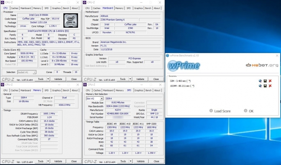Click CPU-Z app icon in Memory window title
The height and width of the screenshot is (165, 281).
pos(2,85)
